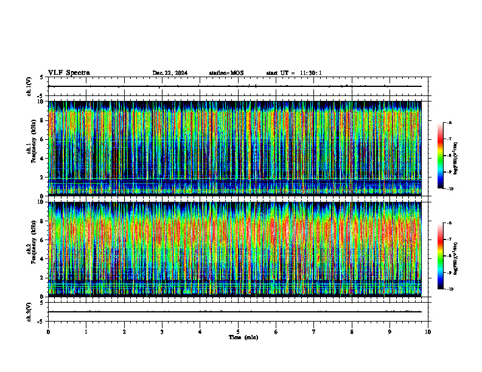Click the "Time (min)" x-axis label

[x=243, y=337]
